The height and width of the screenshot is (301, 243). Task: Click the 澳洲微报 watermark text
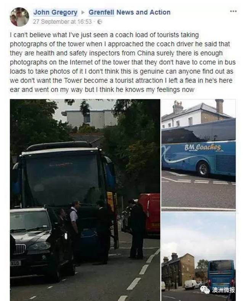tap(224, 290)
